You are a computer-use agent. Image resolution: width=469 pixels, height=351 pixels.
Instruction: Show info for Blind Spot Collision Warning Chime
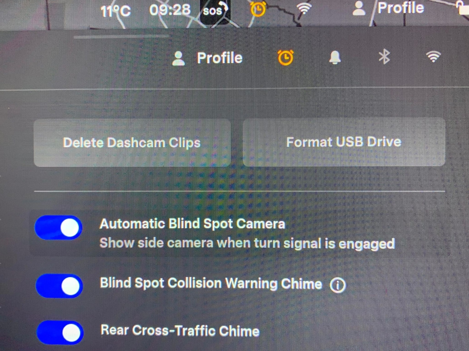coord(338,285)
